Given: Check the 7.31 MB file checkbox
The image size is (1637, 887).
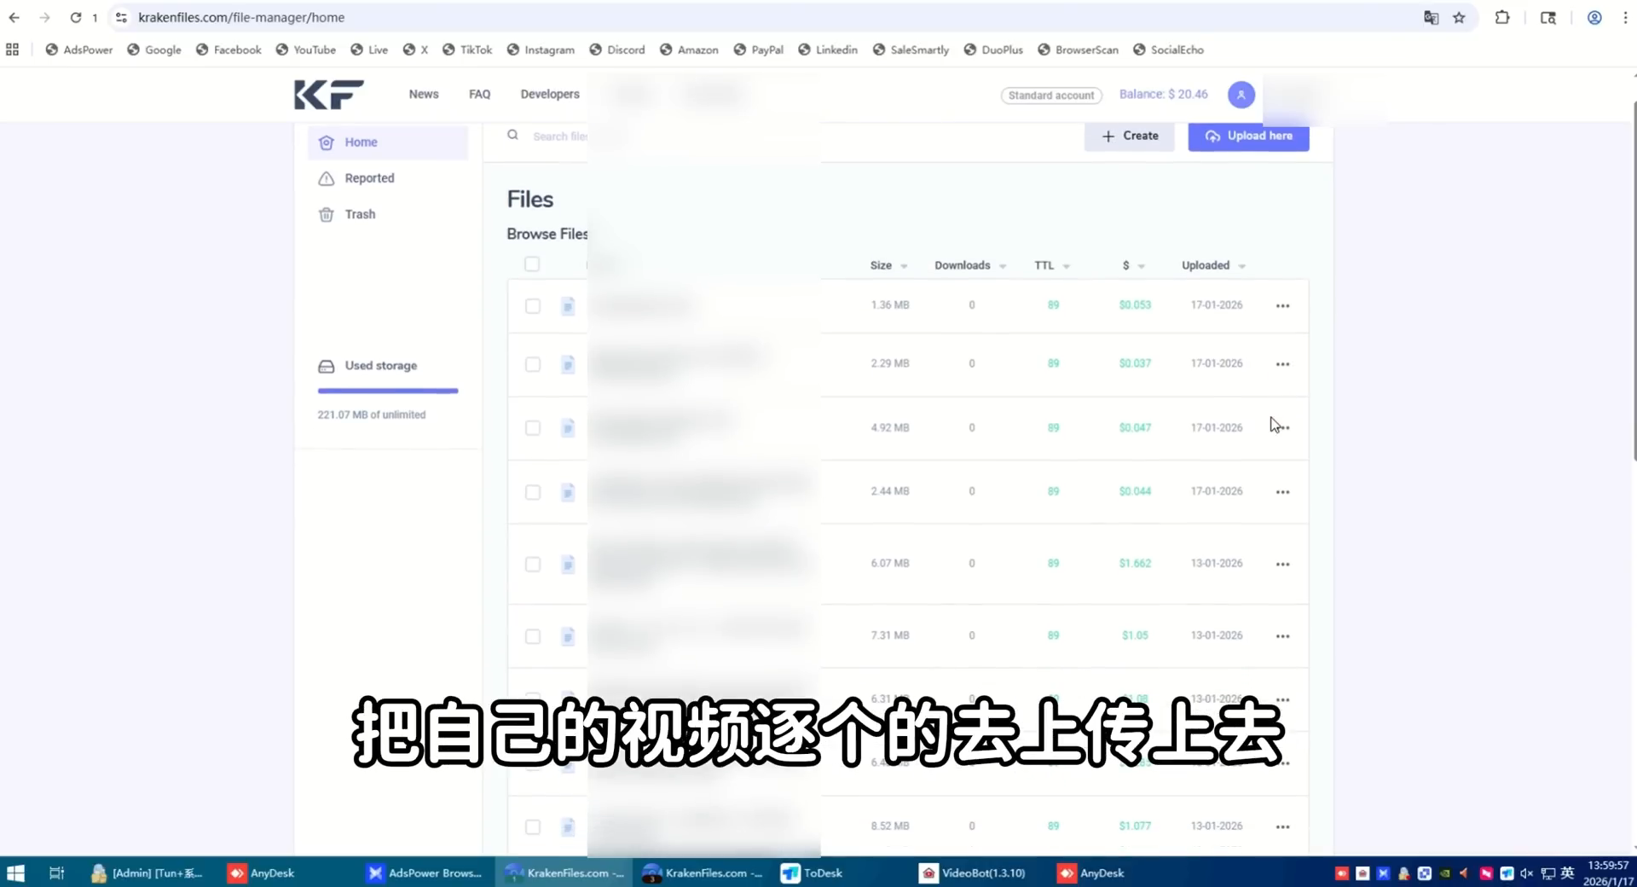Looking at the screenshot, I should (533, 637).
